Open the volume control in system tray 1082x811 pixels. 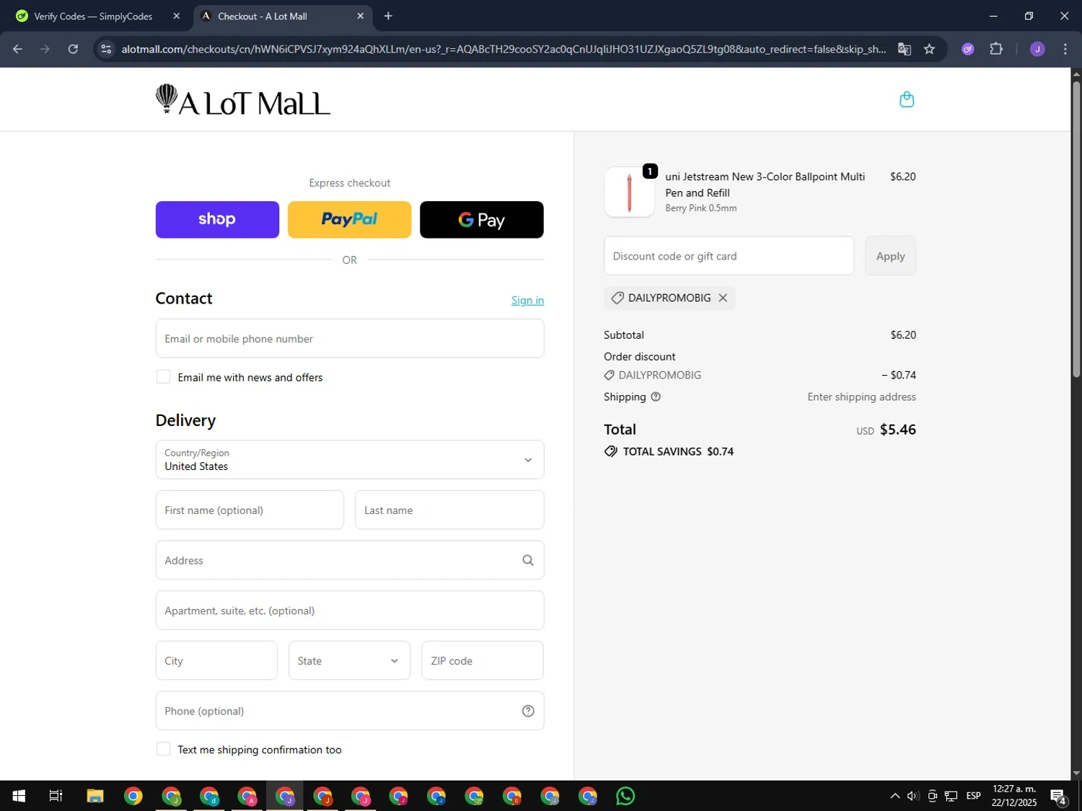tap(913, 796)
